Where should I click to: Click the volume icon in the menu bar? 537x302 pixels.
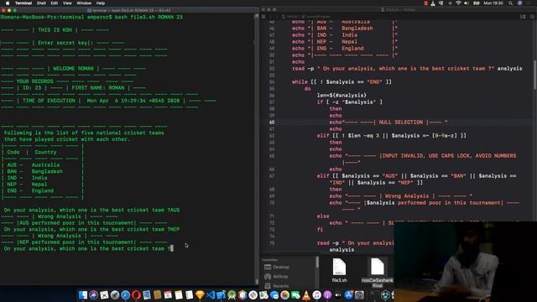(x=467, y=3)
